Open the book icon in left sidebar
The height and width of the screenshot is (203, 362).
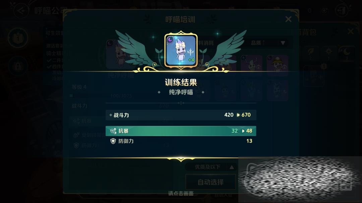pos(18,37)
